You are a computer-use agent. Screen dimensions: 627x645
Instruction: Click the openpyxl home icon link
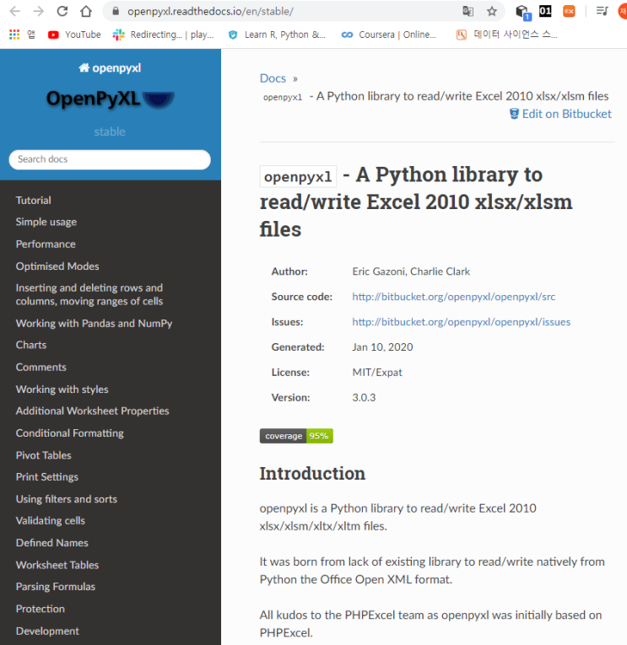click(110, 68)
